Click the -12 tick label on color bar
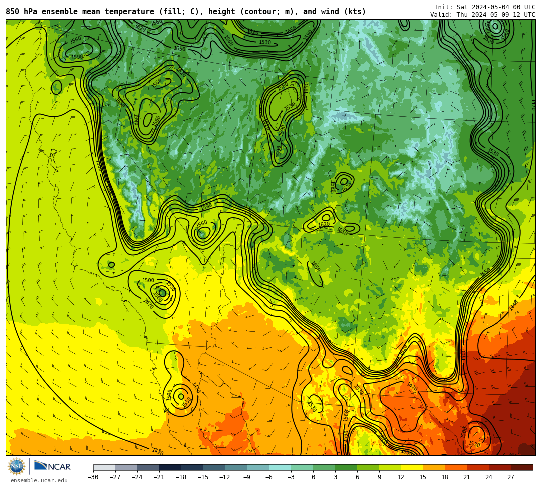The width and height of the screenshot is (541, 487). [x=225, y=477]
